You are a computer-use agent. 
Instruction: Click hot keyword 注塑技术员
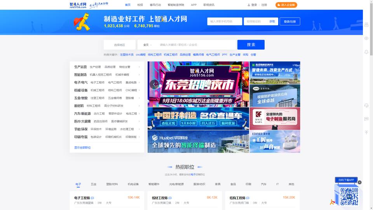(x=127, y=54)
